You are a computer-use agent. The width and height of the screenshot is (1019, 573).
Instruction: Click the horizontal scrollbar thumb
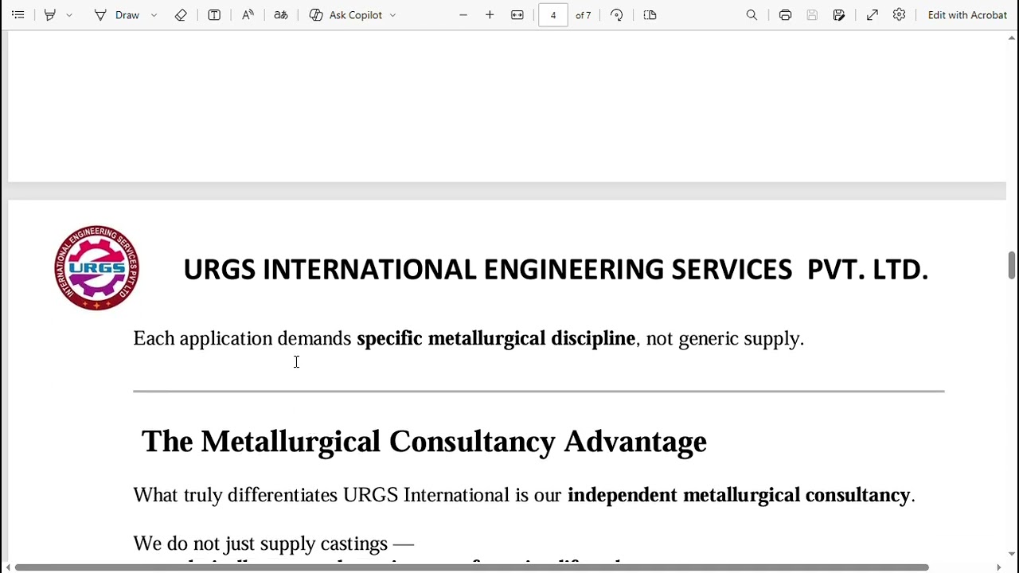pos(472,567)
